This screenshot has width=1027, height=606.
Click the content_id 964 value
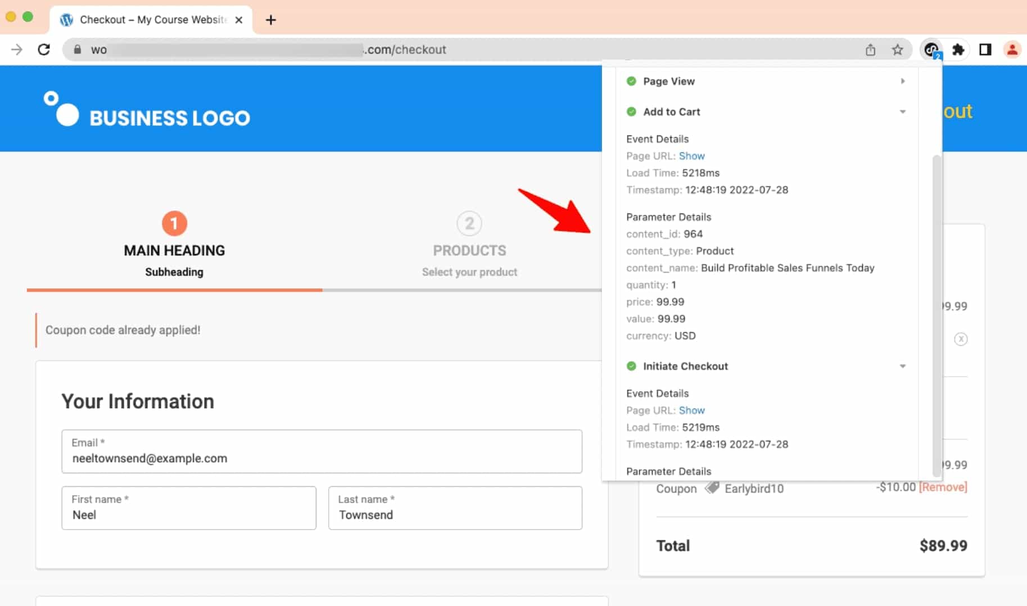click(x=693, y=234)
